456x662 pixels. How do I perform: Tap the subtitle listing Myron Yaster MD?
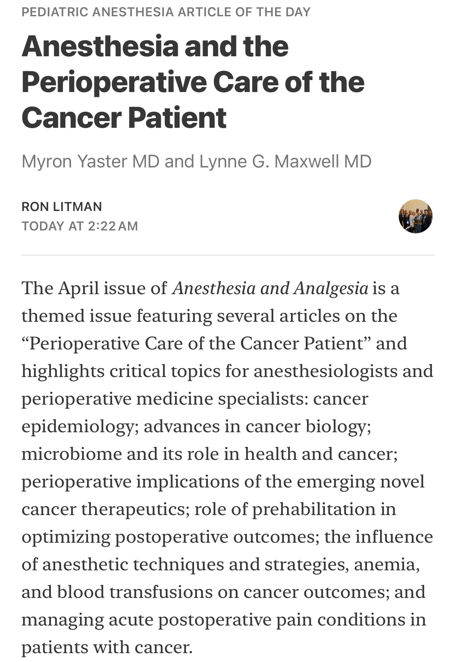pyautogui.click(x=197, y=161)
